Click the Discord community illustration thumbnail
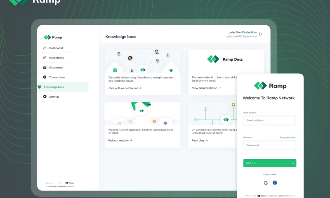The width and height of the screenshot is (330, 198). (x=143, y=61)
